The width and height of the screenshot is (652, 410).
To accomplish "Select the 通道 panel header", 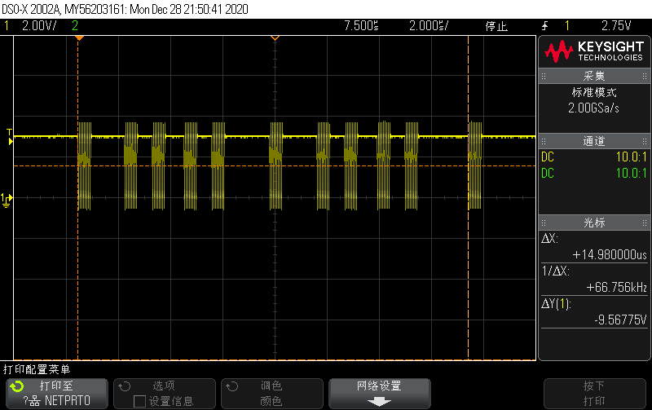I will (x=594, y=141).
